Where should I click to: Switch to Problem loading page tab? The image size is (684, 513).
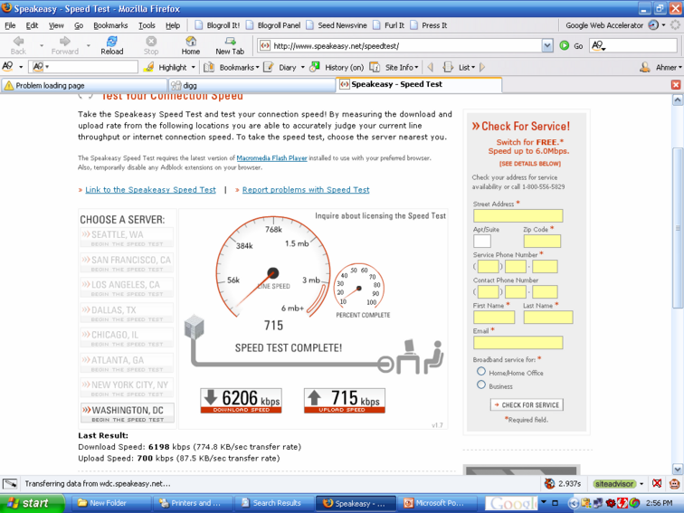click(84, 85)
